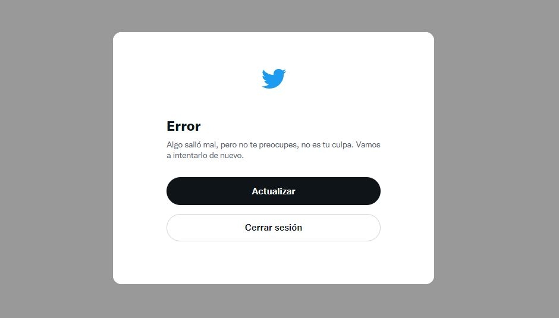559x318 pixels.
Task: Click gray backdrop above the error dialog
Action: (x=274, y=15)
